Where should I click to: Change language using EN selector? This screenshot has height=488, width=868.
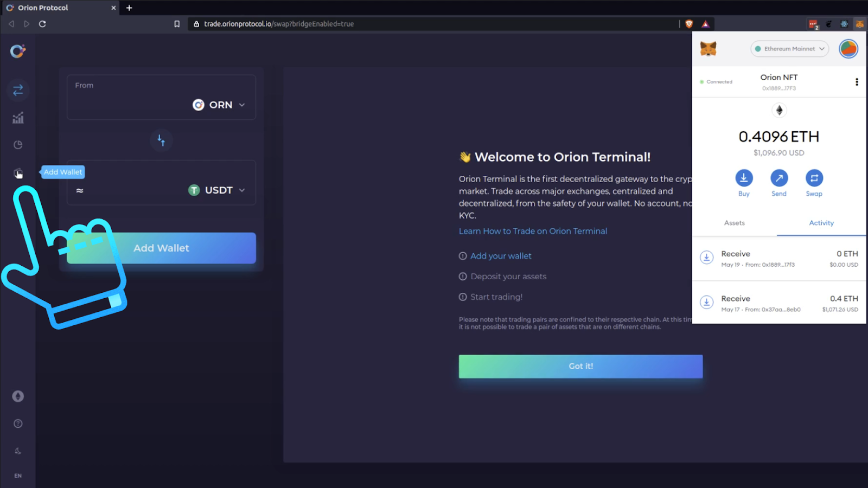(18, 476)
